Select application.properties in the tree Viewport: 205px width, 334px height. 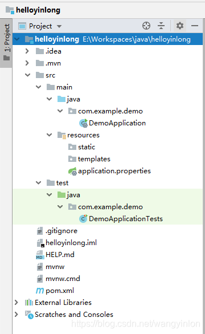click(x=114, y=171)
